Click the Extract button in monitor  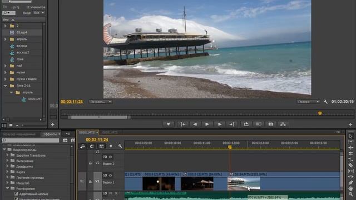(258, 124)
